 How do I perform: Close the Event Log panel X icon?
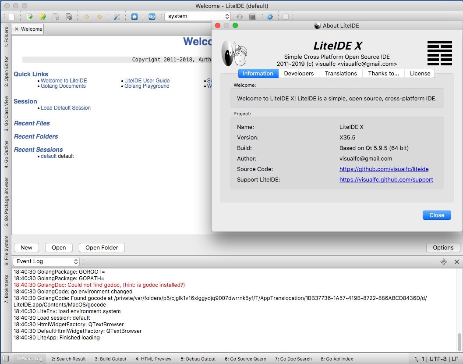(456, 262)
